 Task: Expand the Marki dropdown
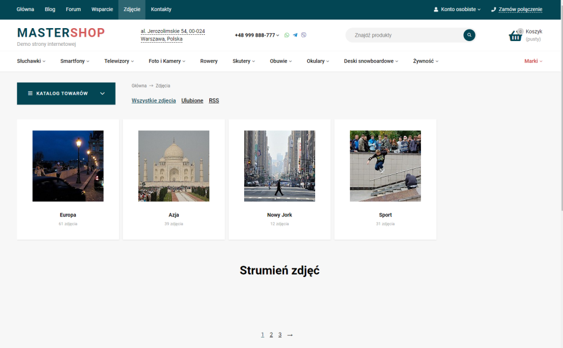[533, 61]
